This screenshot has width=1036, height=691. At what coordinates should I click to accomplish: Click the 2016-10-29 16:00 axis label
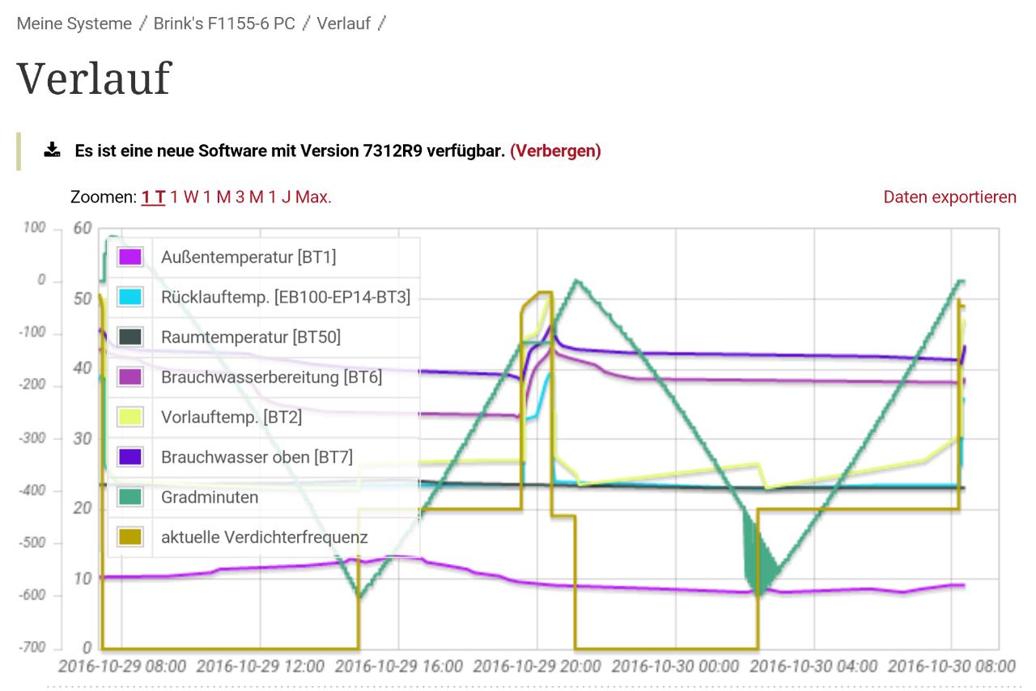(399, 667)
